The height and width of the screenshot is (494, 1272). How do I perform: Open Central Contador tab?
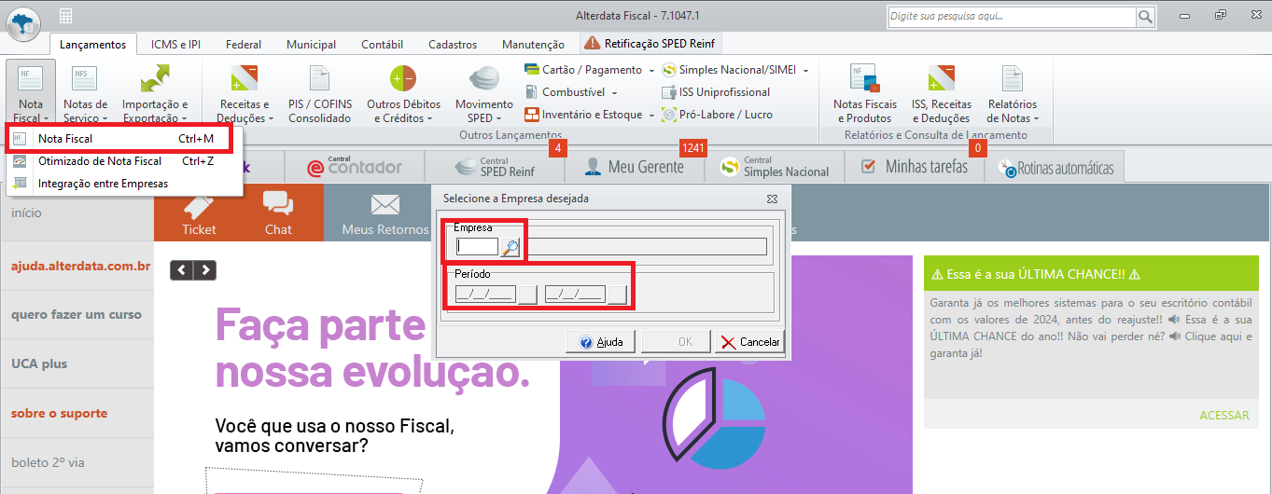pyautogui.click(x=355, y=166)
